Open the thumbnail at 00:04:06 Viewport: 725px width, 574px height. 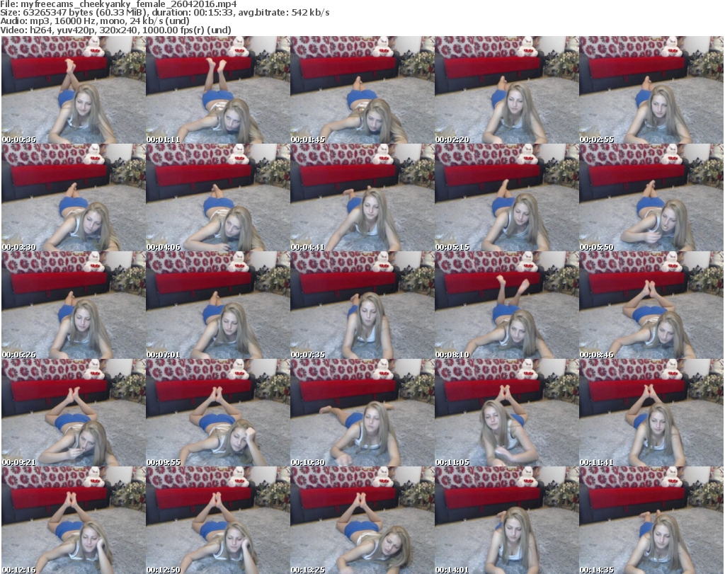tap(218, 197)
